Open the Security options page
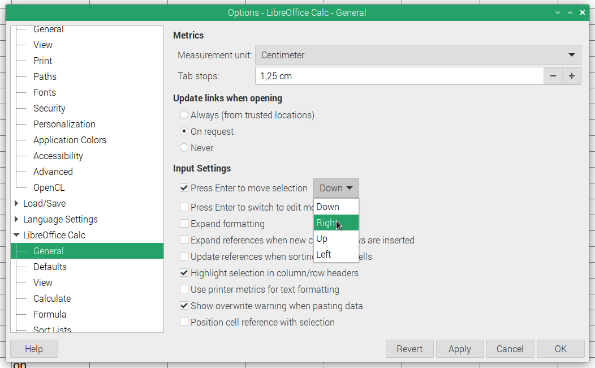This screenshot has width=595, height=368. point(49,108)
